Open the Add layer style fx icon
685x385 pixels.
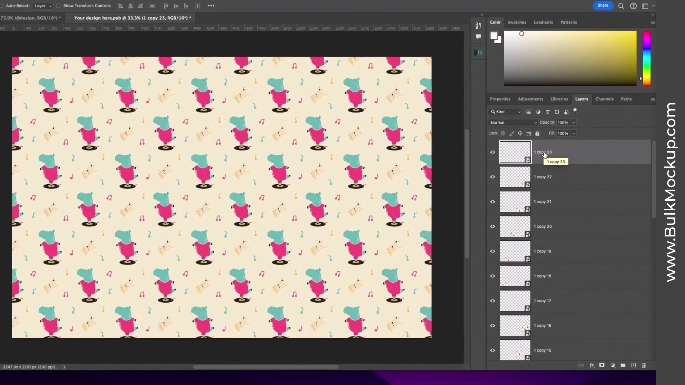point(592,365)
